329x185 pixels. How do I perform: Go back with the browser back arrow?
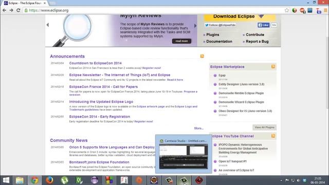[x=5, y=10]
